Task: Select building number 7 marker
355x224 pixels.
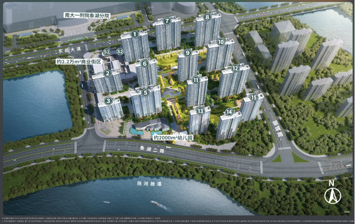Action: pyautogui.click(x=167, y=21)
